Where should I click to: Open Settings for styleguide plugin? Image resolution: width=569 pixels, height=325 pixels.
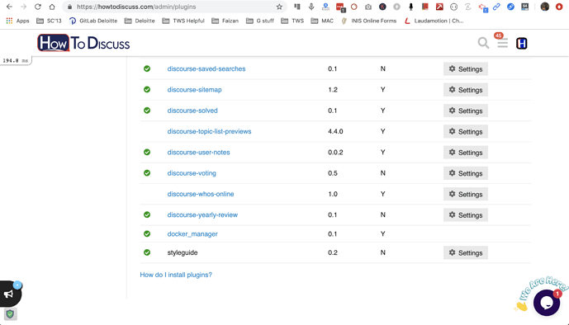[x=466, y=253]
